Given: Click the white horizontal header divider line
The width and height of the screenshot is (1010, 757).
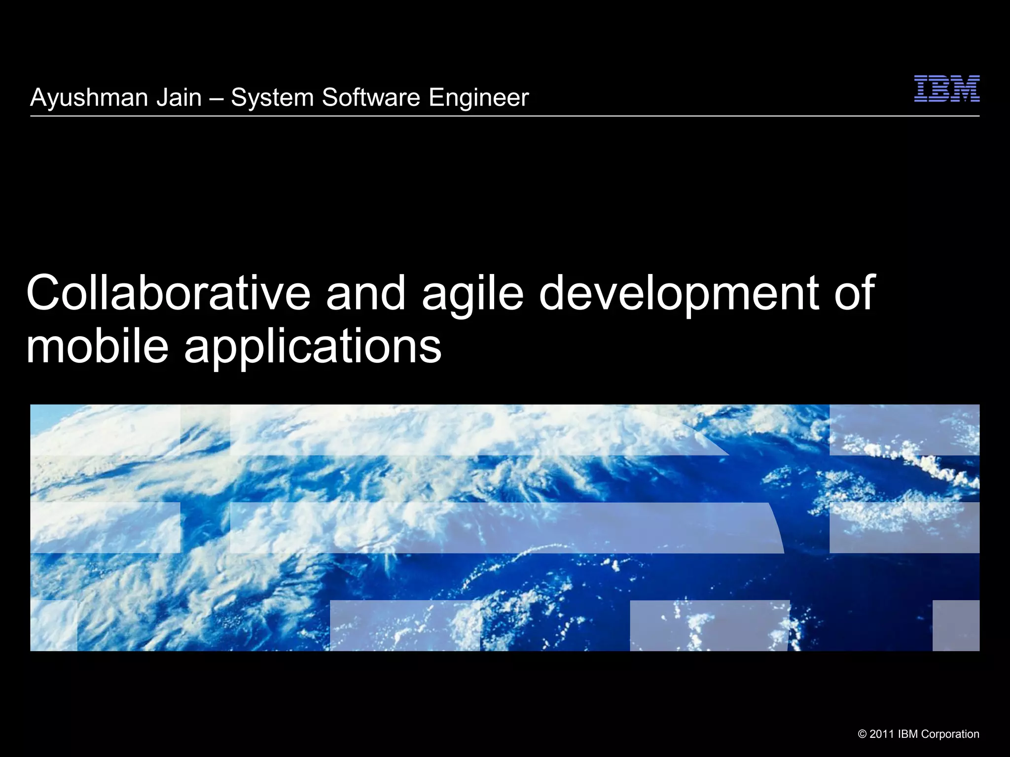Looking at the screenshot, I should [x=505, y=116].
